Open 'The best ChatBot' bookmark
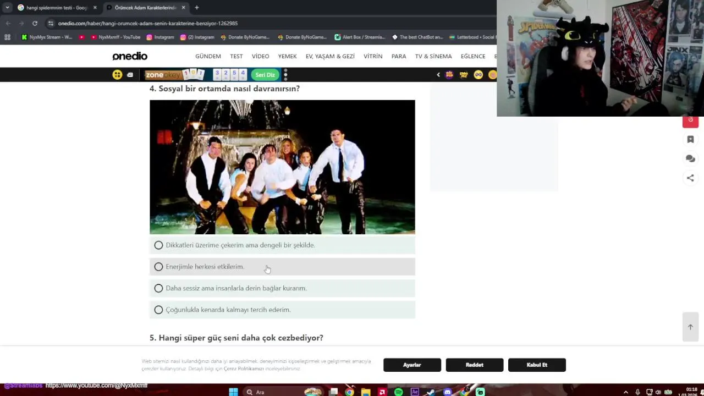The width and height of the screenshot is (704, 396). (417, 37)
